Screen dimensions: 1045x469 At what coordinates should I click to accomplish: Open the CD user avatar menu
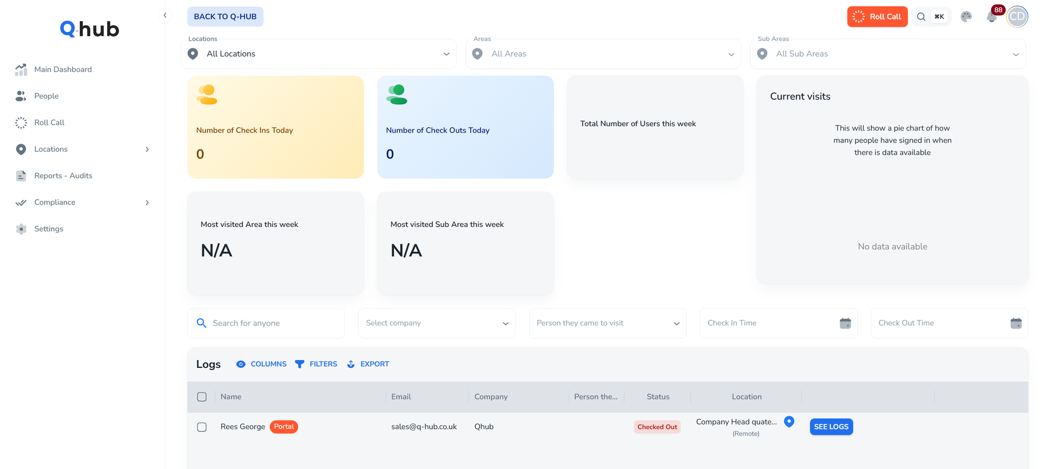coord(1017,16)
